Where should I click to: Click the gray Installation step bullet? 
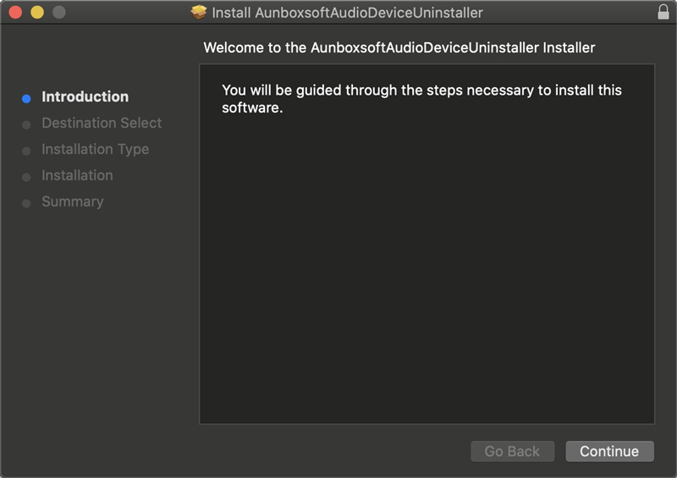(26, 178)
